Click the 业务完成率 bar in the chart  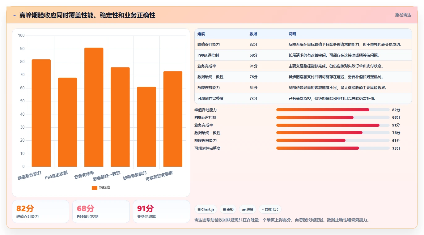click(x=94, y=107)
